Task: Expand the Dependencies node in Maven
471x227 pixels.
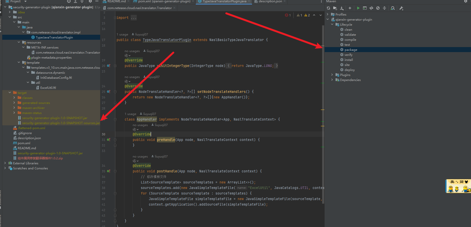Action: coord(332,80)
